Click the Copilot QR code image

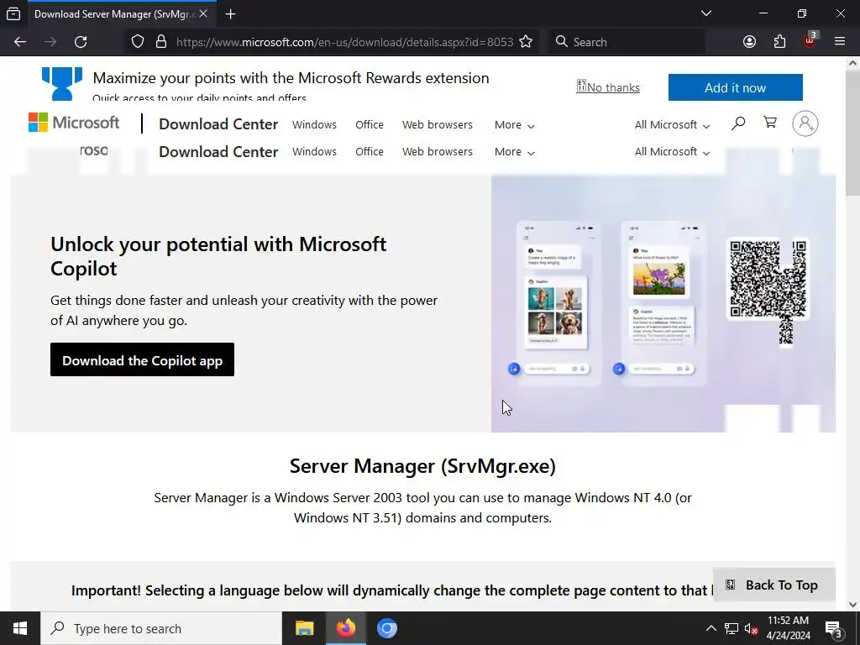[x=768, y=280]
